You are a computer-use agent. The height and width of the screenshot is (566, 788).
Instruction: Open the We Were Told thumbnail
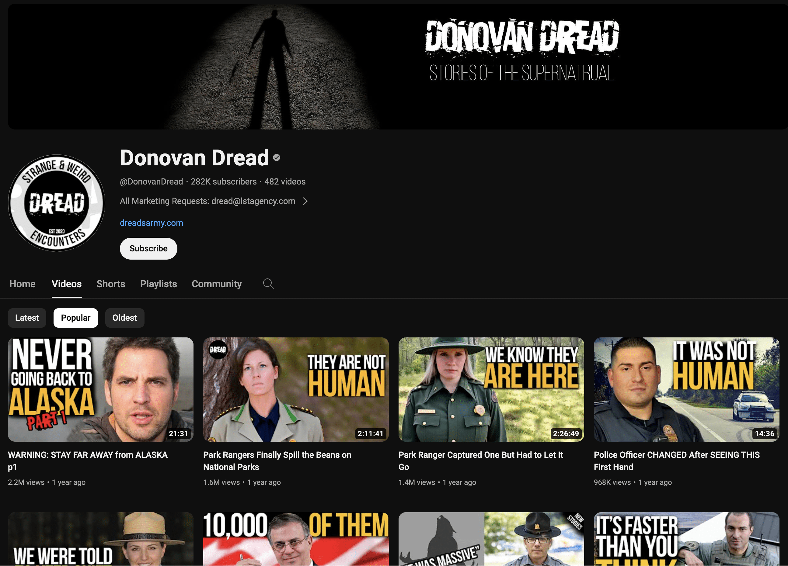click(101, 539)
